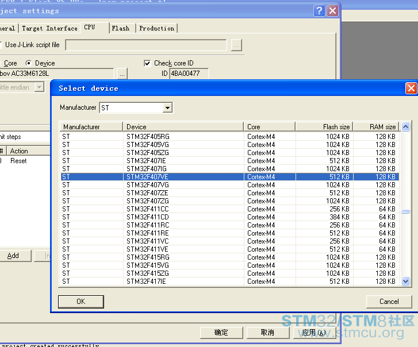Select the STM32F407IG device row

[x=230, y=169]
